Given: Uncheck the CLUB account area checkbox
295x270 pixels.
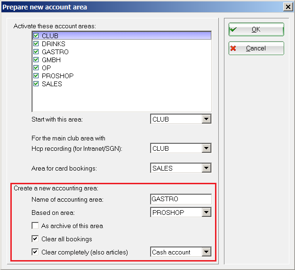Looking at the screenshot, I should 36,36.
